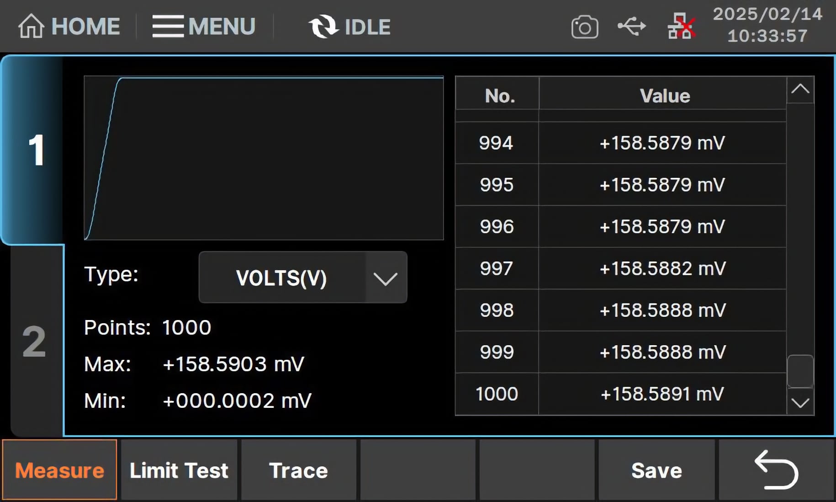Click the Max value +158.5903 mV

233,364
